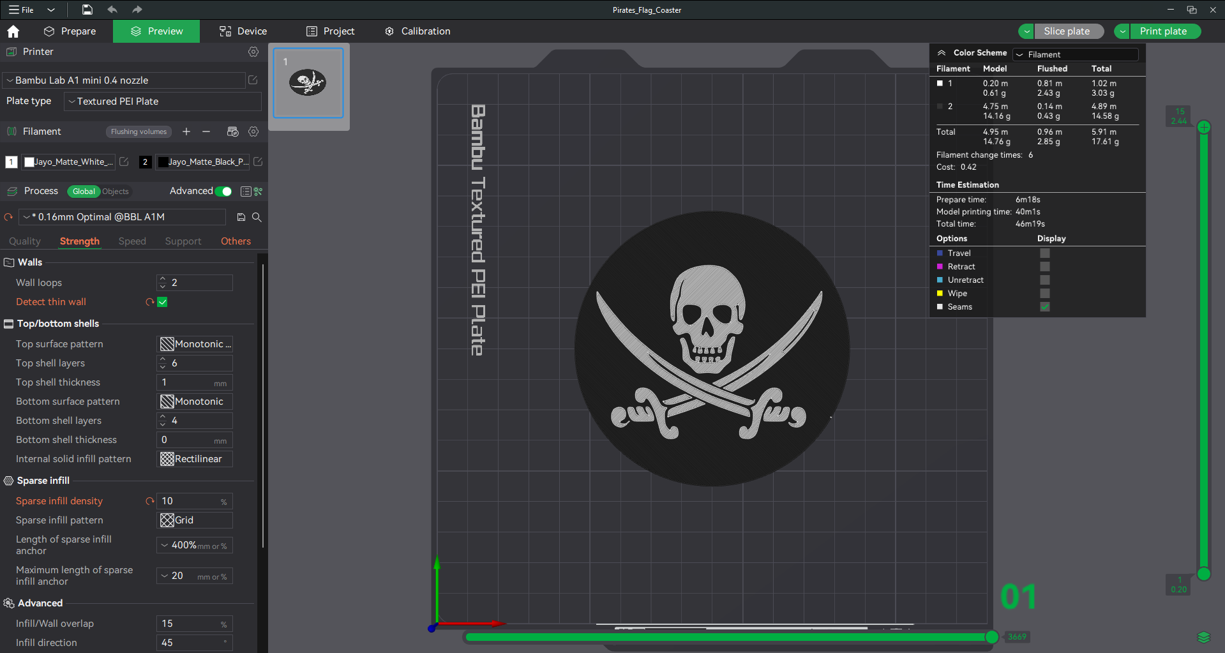This screenshot has height=653, width=1225.
Task: Click Infill direction value field
Action: point(195,643)
